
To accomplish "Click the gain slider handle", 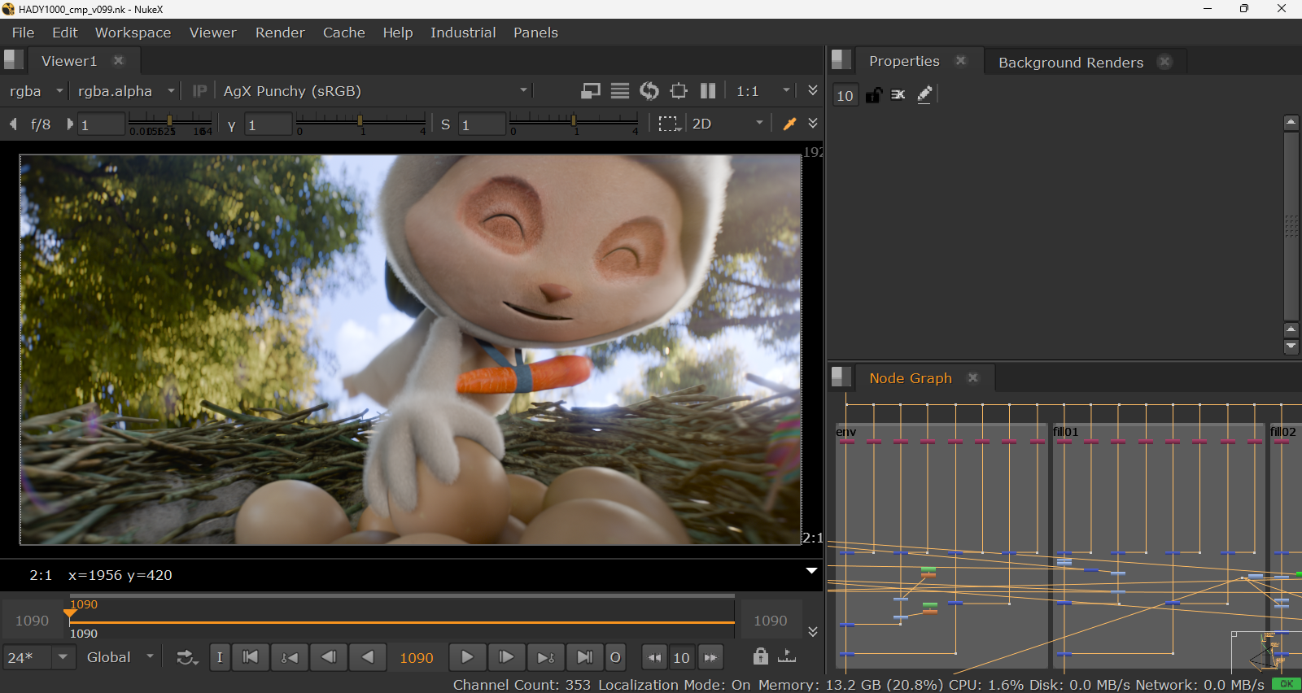I will [x=169, y=120].
